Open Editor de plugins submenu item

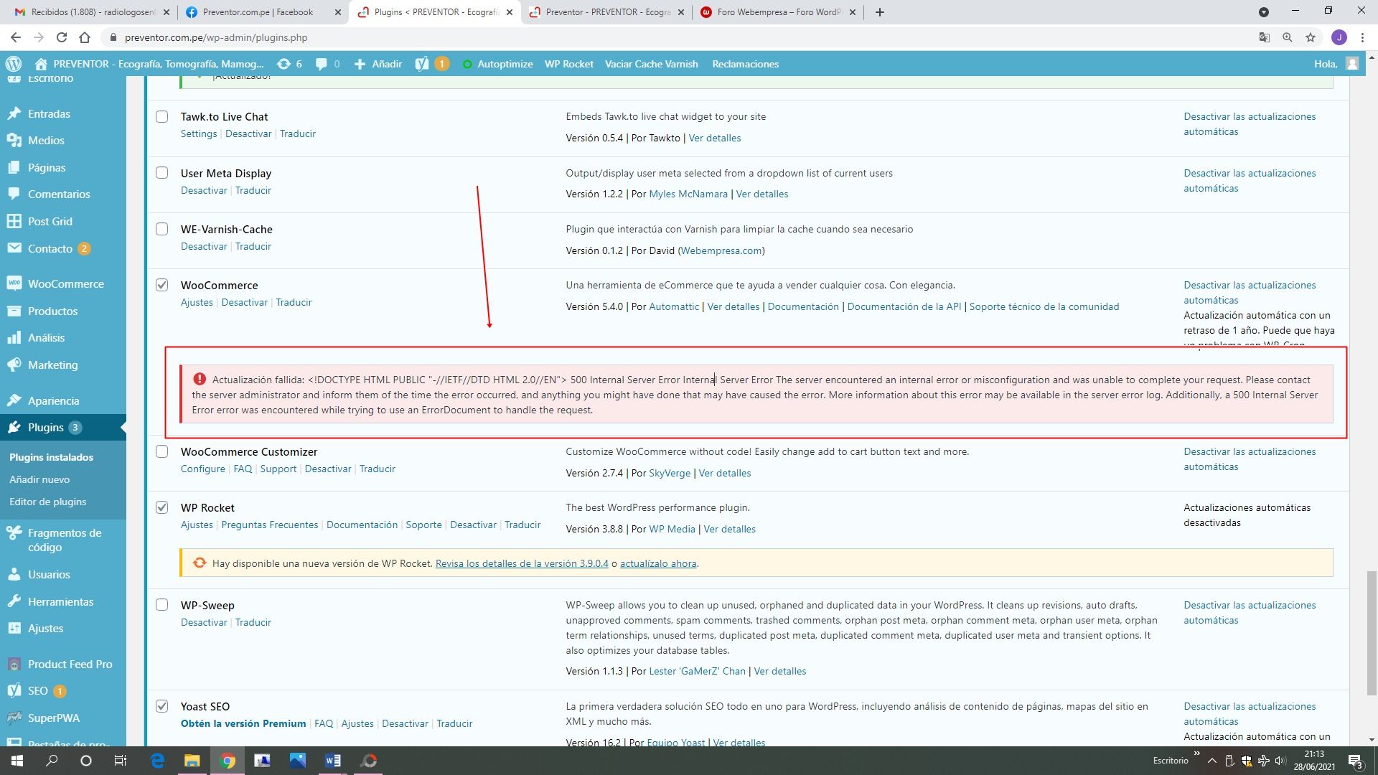(48, 502)
